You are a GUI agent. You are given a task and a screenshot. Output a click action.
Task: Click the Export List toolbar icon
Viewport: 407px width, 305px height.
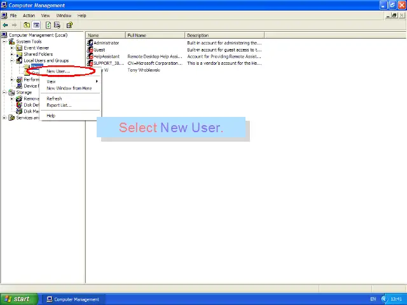coord(57,25)
